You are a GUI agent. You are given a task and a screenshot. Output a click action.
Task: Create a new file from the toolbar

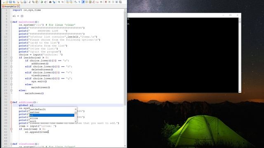(3, 2)
